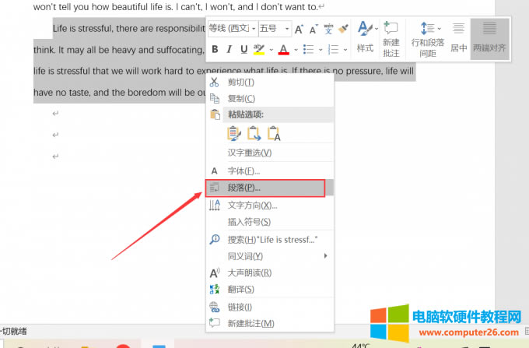Click 新建批注 in the mini toolbar

391,39
